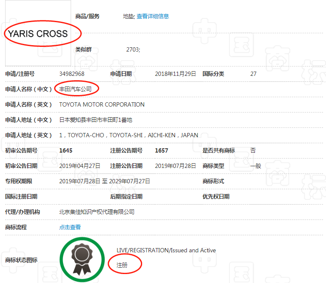Click the 申请人名称（英文） label
Image resolution: width=326 pixels, height=283 pixels.
(29, 104)
